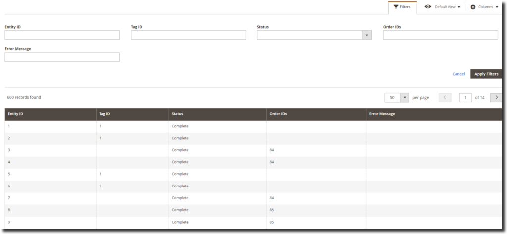The image size is (507, 234).
Task: Click the Cancel link
Action: pyautogui.click(x=458, y=74)
